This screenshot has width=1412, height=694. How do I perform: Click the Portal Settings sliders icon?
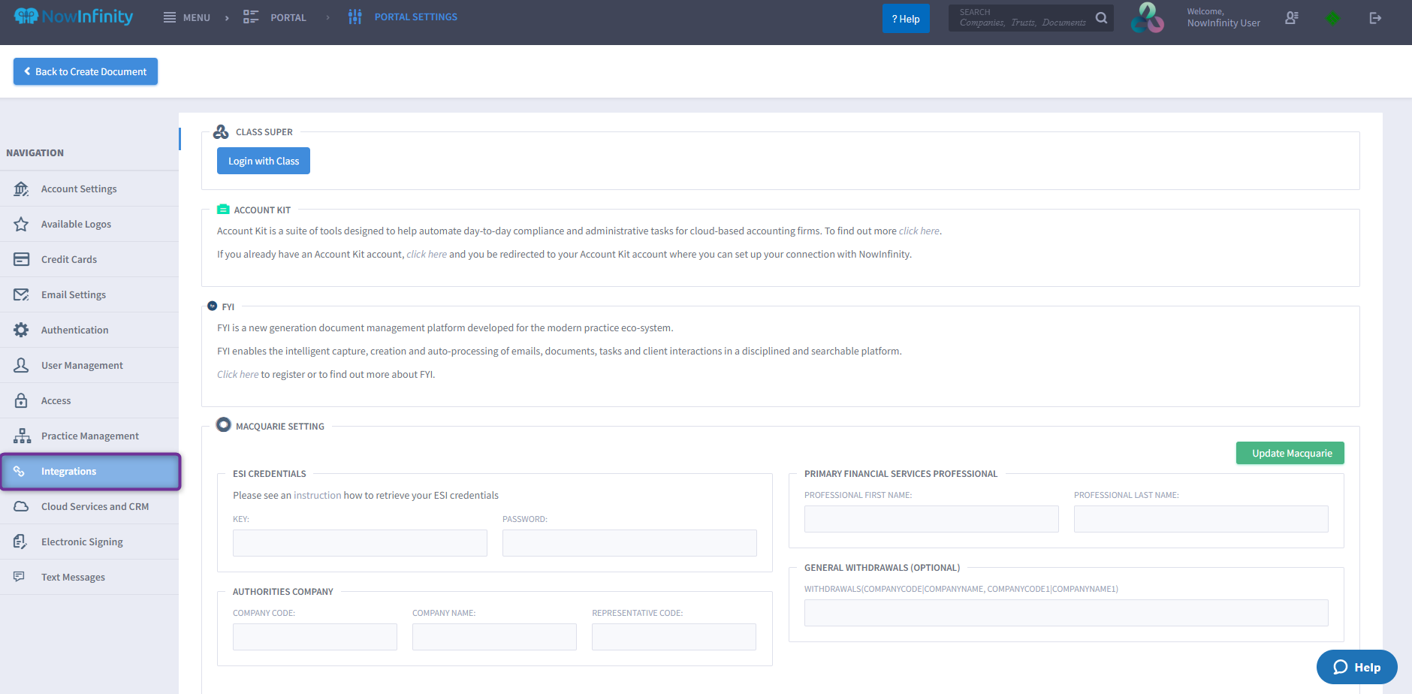pos(355,17)
